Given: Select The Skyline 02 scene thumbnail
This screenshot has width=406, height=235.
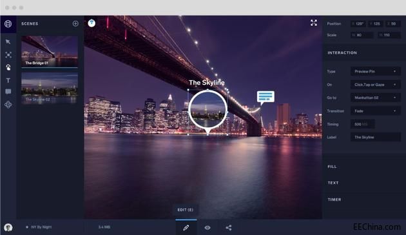Looking at the screenshot, I should click(50, 88).
